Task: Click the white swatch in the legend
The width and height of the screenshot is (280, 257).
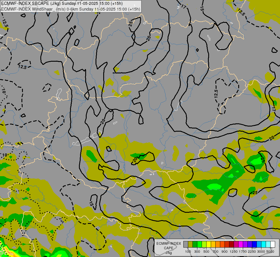Action: coord(273,244)
